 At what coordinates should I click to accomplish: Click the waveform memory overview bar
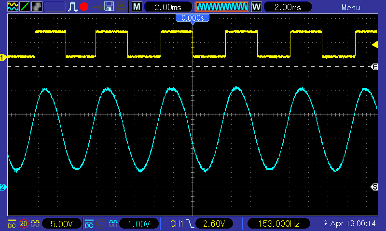[x=221, y=7]
